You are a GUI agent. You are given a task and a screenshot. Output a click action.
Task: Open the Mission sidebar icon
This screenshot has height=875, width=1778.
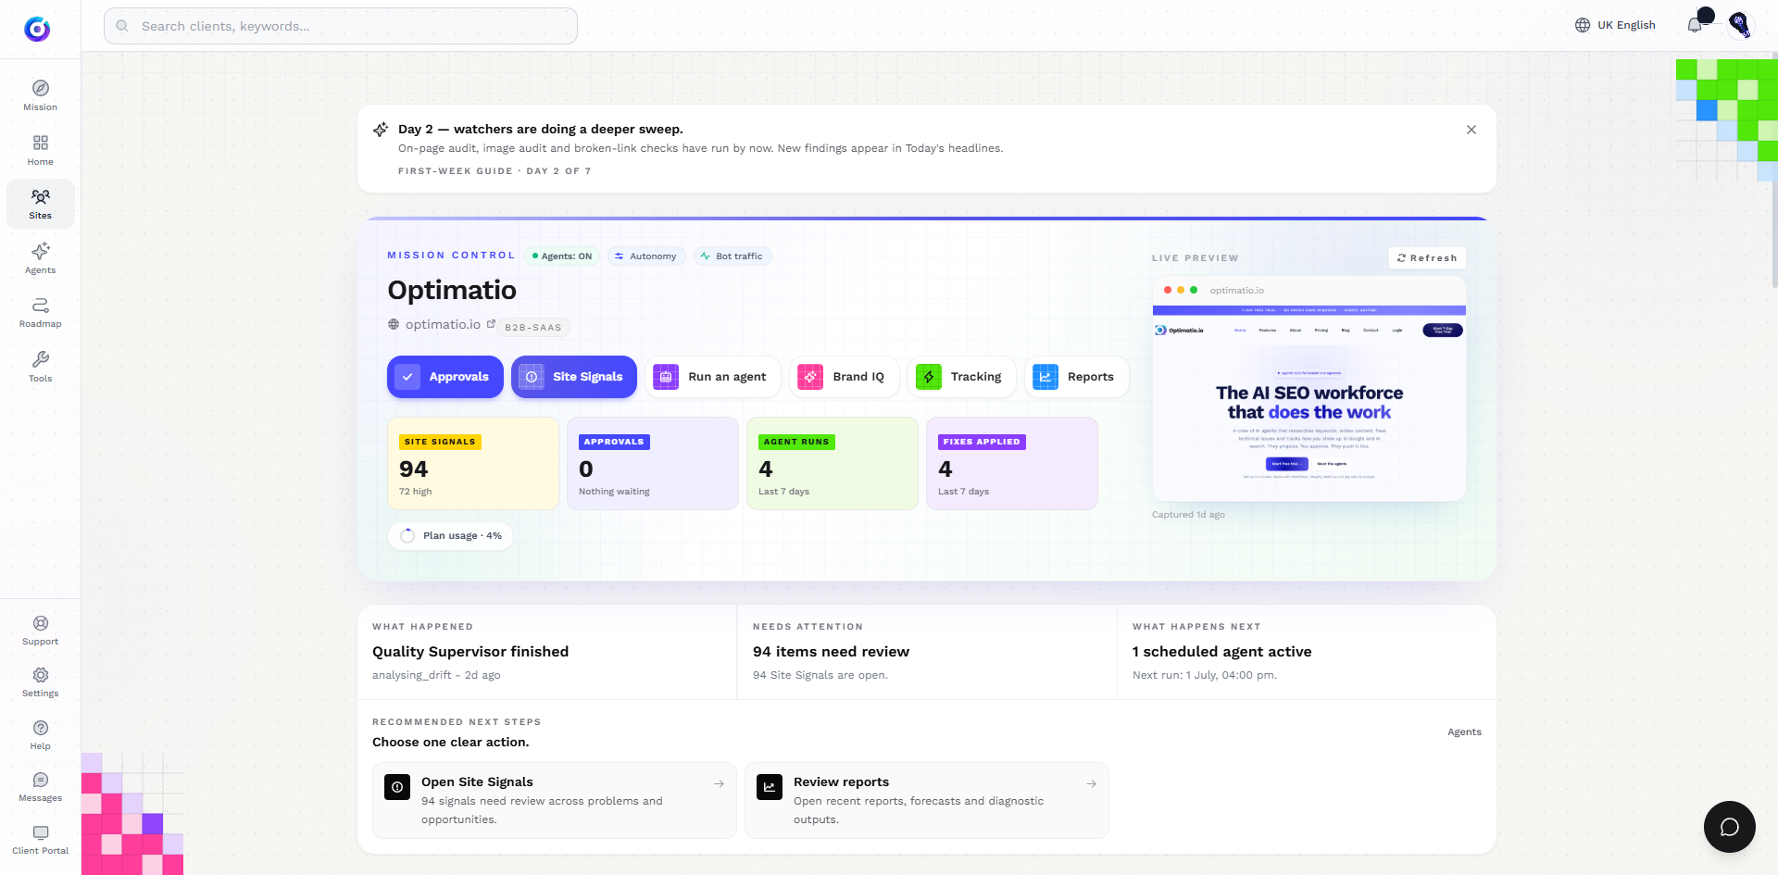[40, 95]
